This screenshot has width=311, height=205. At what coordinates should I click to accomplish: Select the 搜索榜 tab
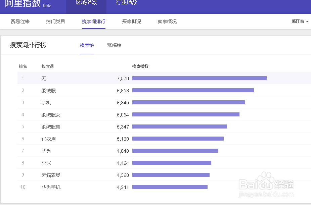87,45
